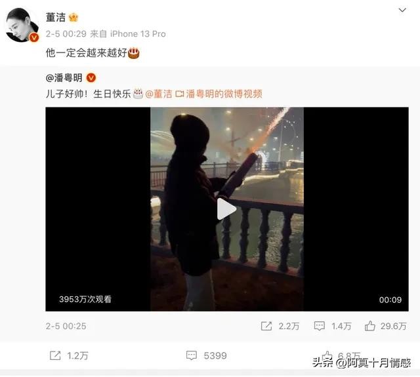This screenshot has height=377, width=420.
Task: Click the original post timestamp 2-5 00:25
Action: point(66,326)
